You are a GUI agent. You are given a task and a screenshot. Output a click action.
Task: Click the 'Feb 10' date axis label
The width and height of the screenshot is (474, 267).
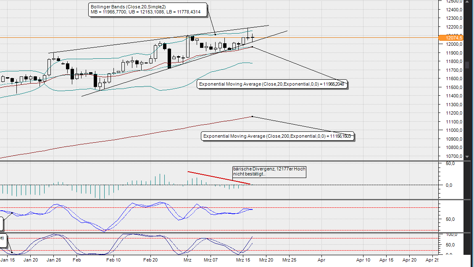pyautogui.click(x=113, y=260)
